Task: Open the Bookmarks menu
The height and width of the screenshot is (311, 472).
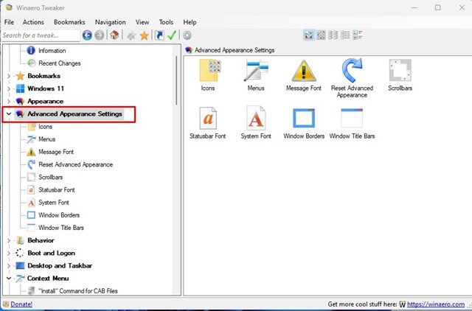Action: [x=69, y=22]
